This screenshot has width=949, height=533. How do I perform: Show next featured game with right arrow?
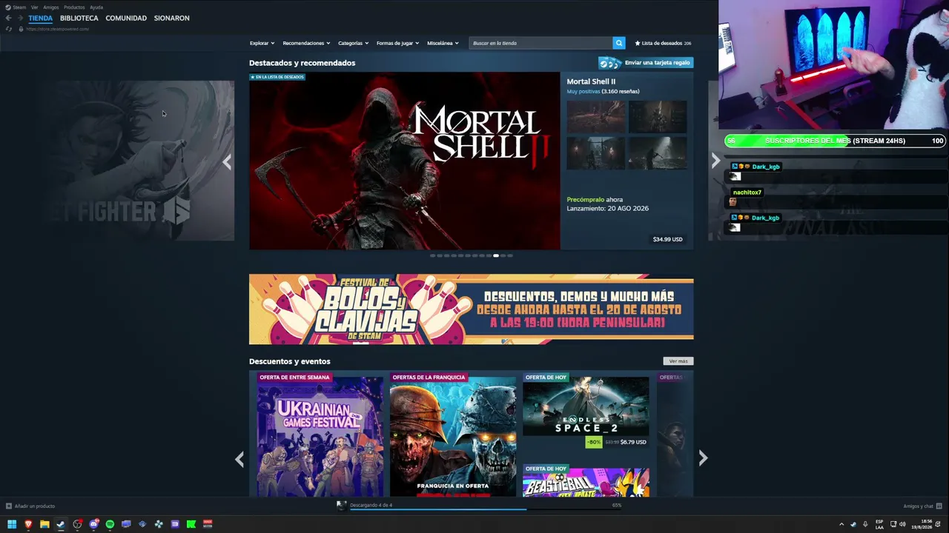715,161
